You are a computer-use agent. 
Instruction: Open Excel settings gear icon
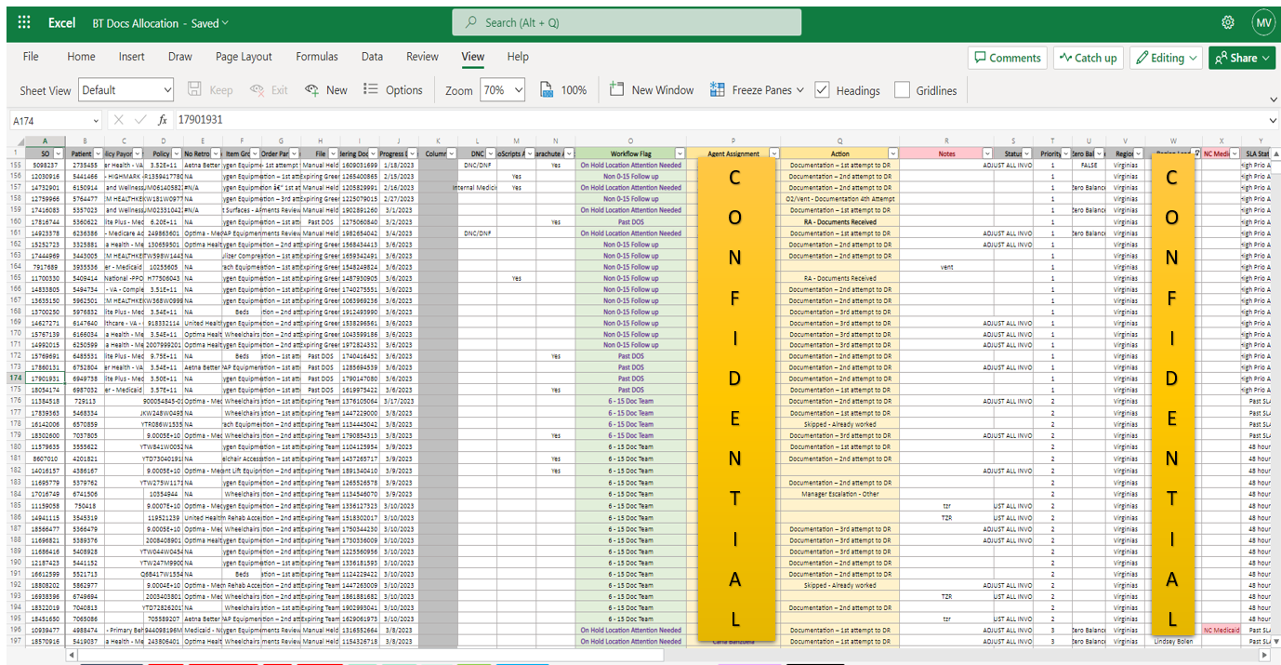click(1227, 22)
